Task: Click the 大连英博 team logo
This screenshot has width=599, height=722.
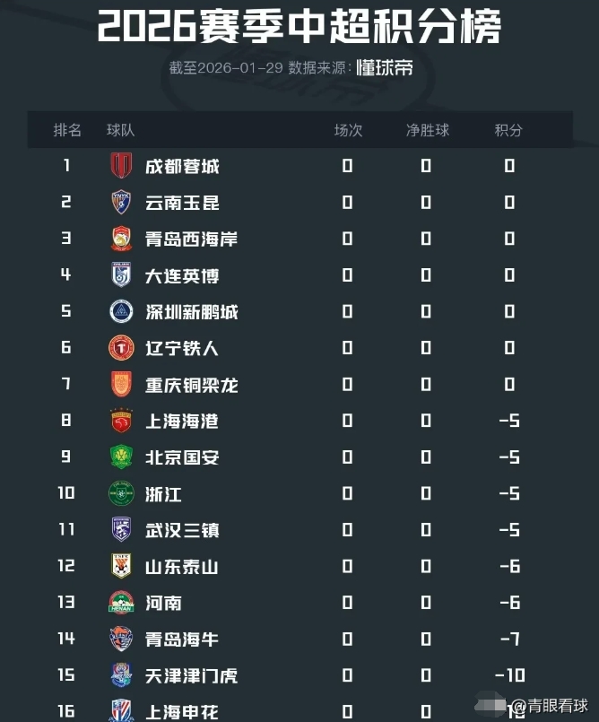Action: point(121,275)
